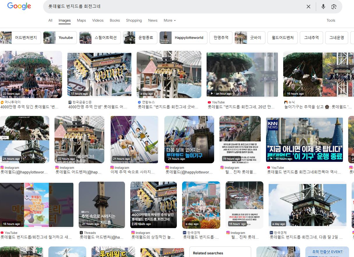Screen dimensions: 354x257
Task: Filter by 어드벤처번지 chip
Action: [x=20, y=38]
